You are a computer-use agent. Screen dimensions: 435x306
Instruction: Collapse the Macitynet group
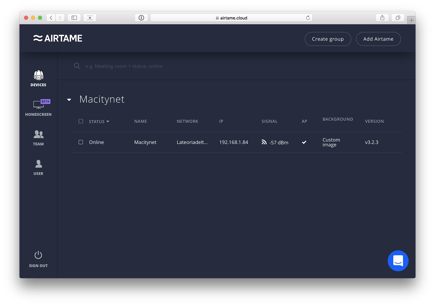pos(69,100)
